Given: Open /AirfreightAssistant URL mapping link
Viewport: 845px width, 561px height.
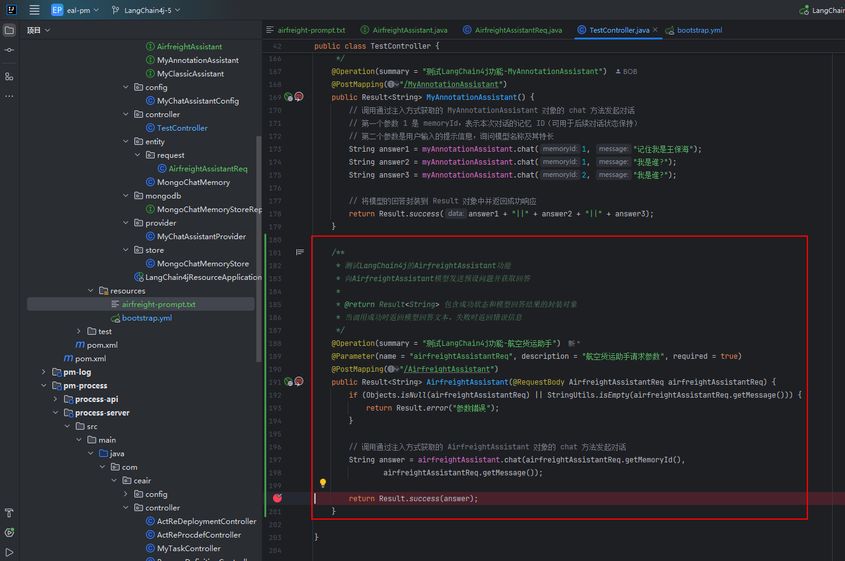Looking at the screenshot, I should (x=447, y=369).
